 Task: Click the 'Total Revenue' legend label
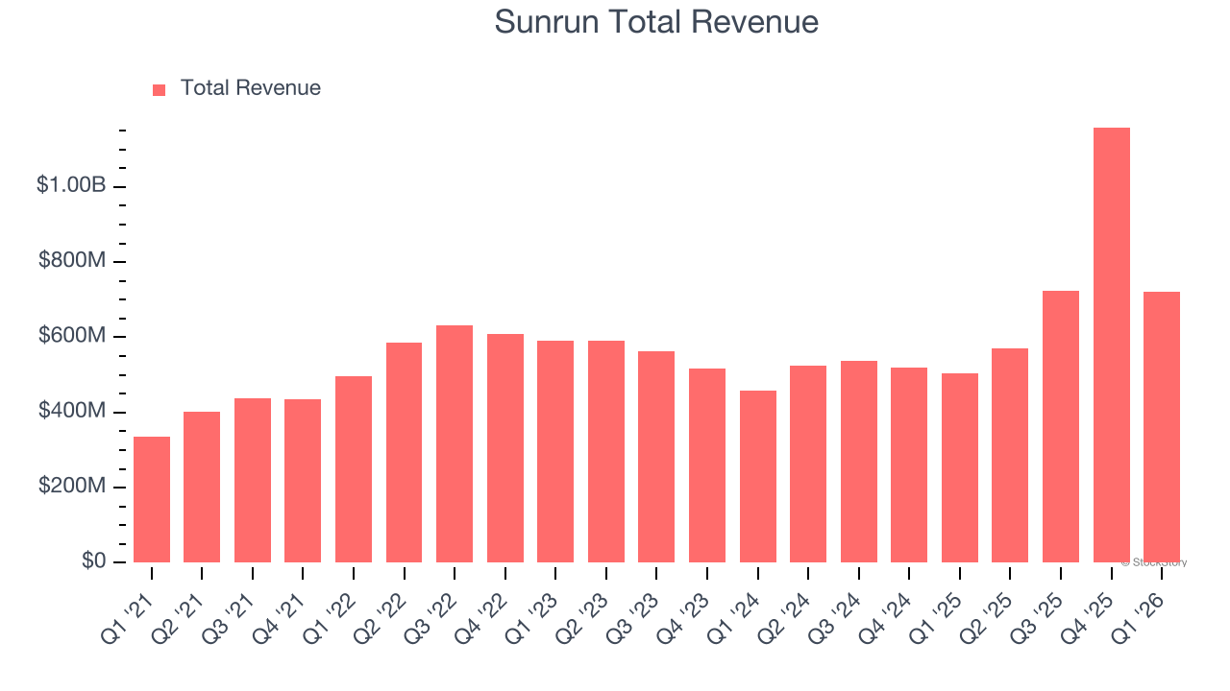tap(251, 88)
